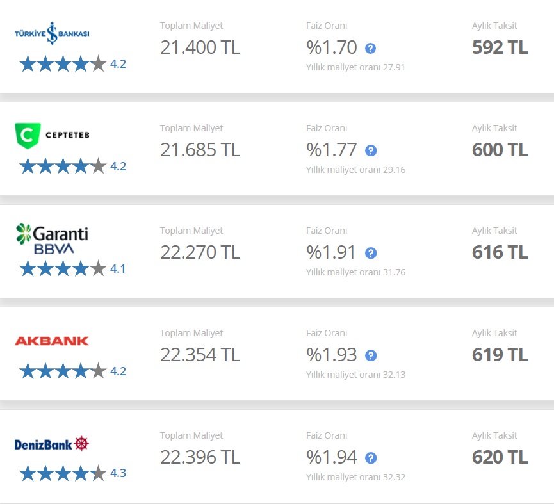Show help tooltip for %1.94 rate

coord(371,458)
